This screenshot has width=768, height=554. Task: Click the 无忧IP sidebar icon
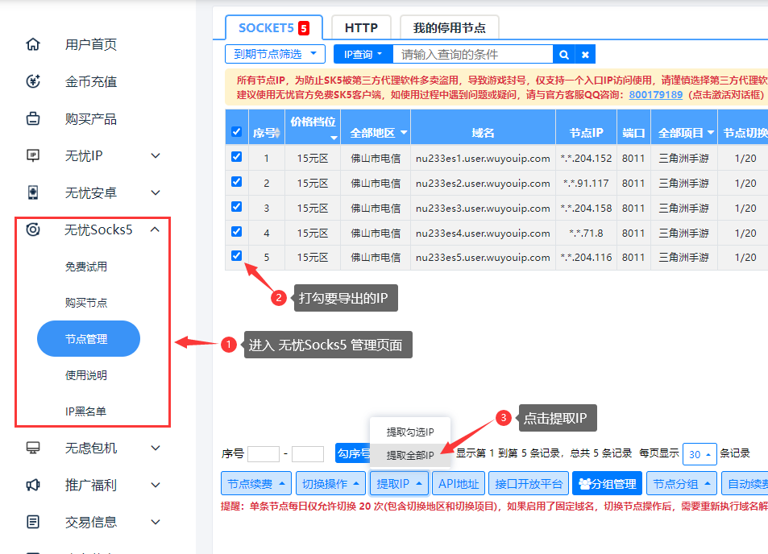pos(32,155)
